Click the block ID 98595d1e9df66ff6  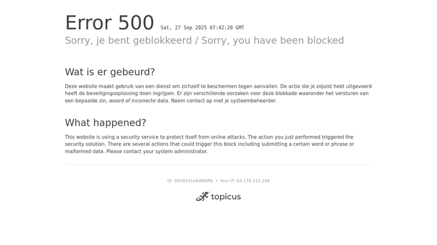[x=193, y=181]
